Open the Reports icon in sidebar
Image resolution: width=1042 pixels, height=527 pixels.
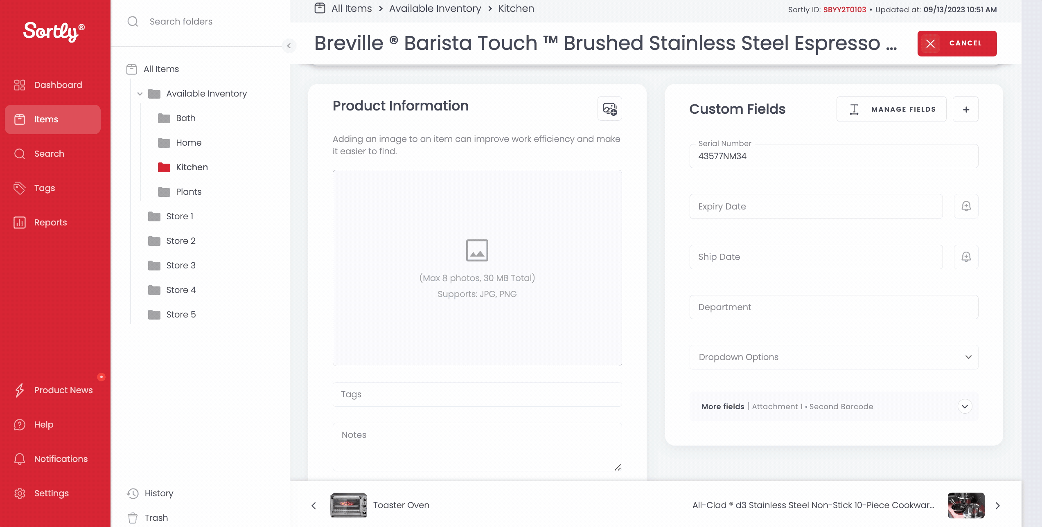20,222
